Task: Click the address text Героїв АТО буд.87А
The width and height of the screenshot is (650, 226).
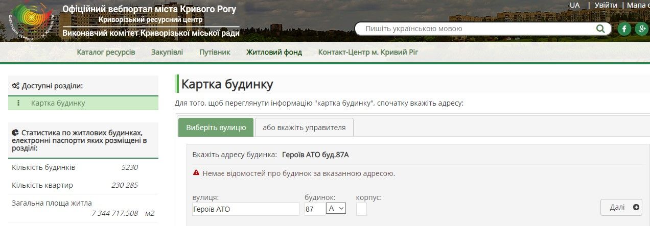Action: click(315, 155)
